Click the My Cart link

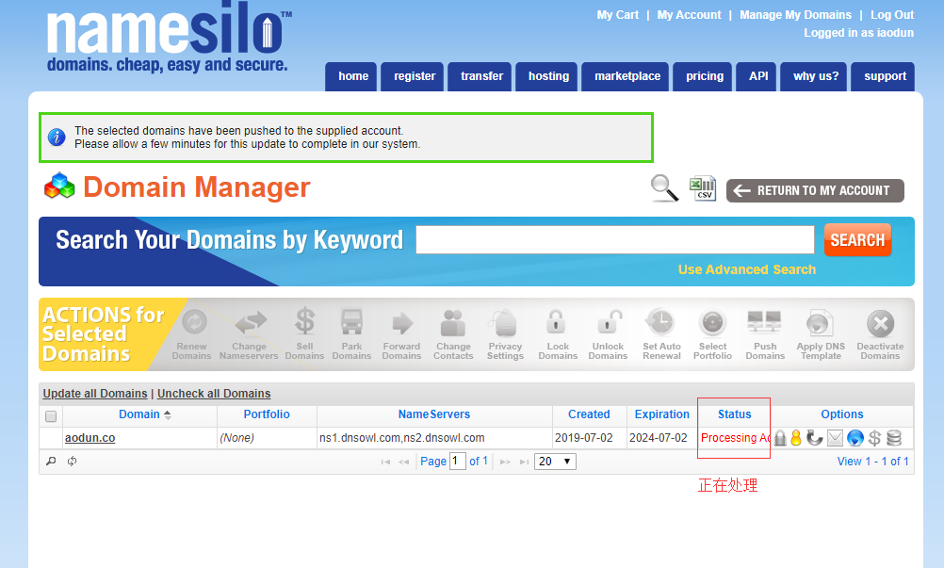(618, 15)
